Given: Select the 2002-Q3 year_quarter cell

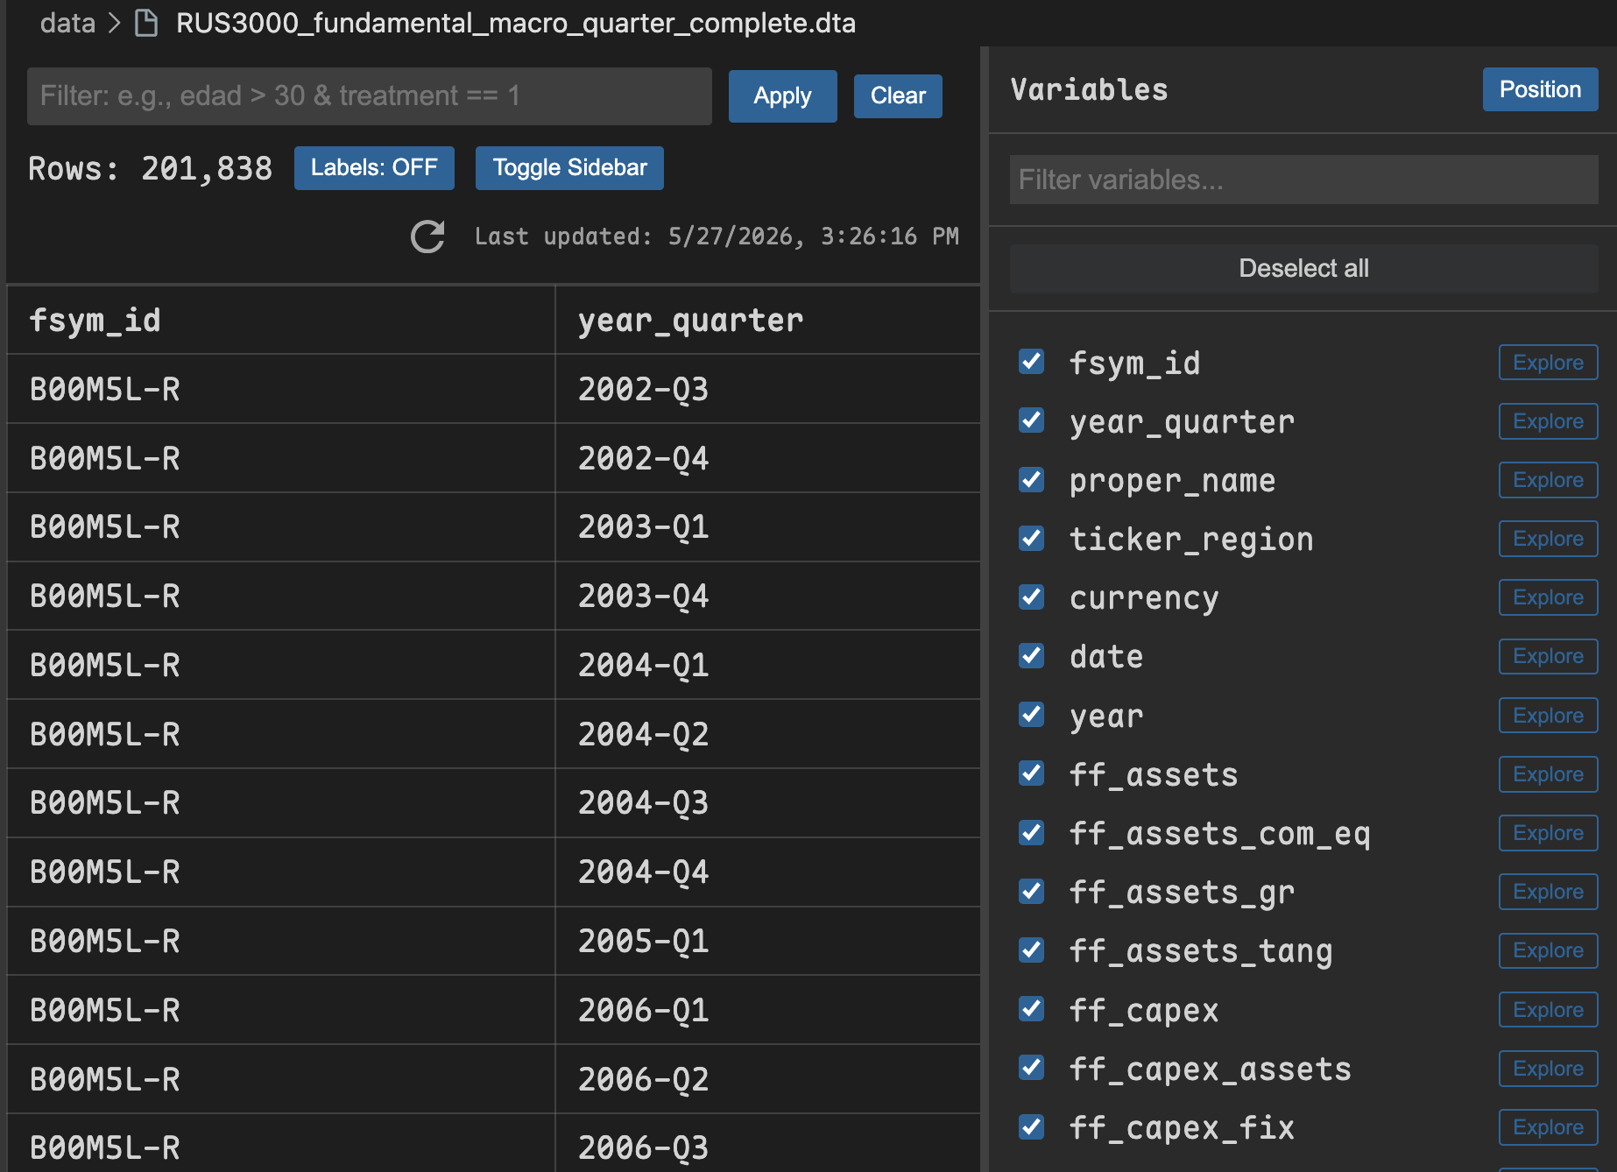Looking at the screenshot, I should tap(767, 389).
